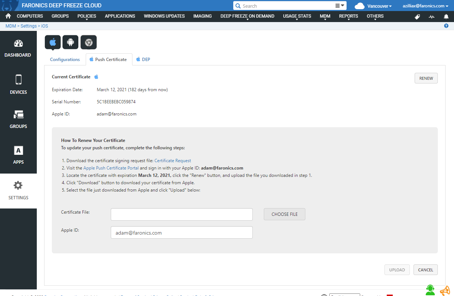Click the blue help question mark icon
Viewport: 454px width, 296px height.
tap(446, 26)
